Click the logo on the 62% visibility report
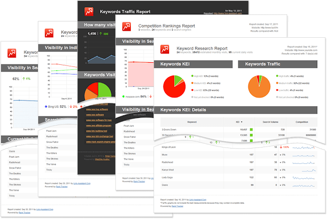 12,53
